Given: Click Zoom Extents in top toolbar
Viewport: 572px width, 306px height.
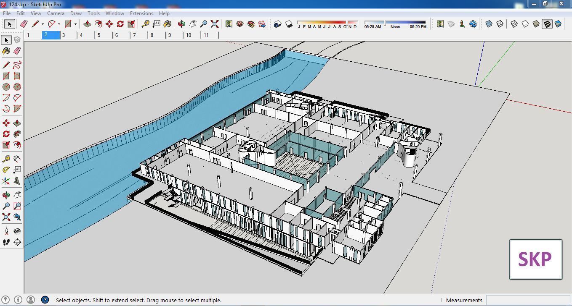Looking at the screenshot, I should 215,24.
